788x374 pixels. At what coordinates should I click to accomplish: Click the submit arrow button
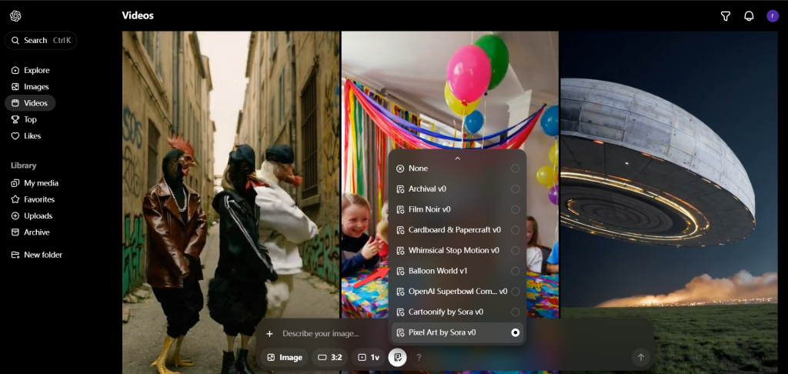pyautogui.click(x=641, y=357)
